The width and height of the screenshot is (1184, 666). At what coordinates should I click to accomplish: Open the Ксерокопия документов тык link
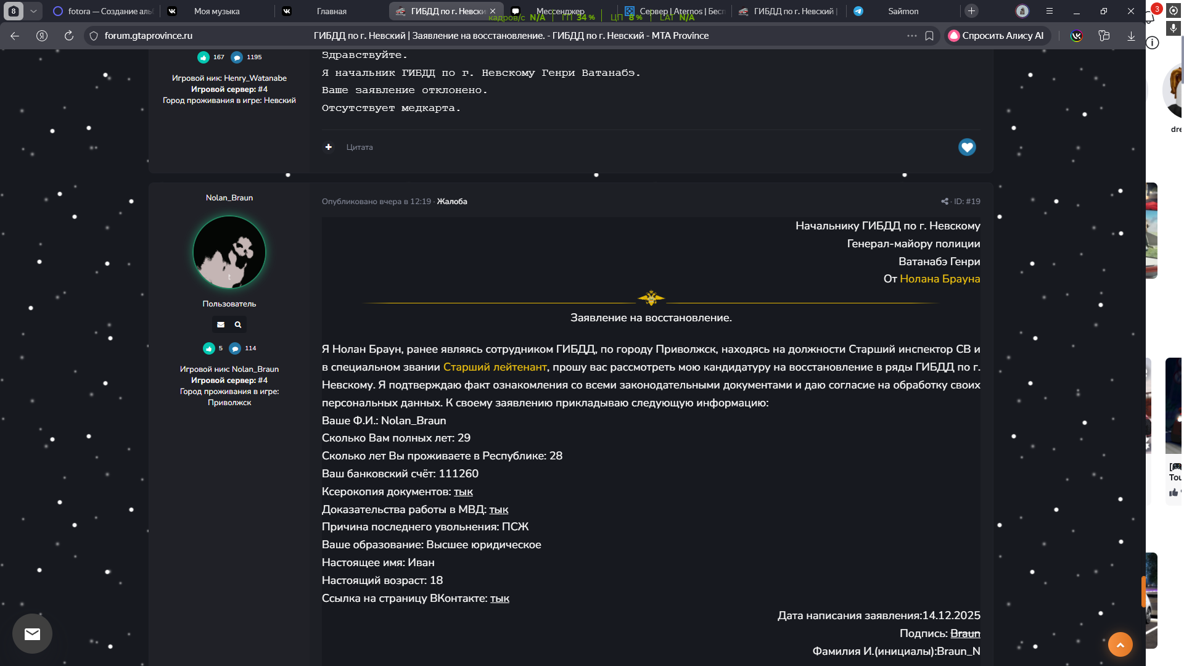click(463, 491)
